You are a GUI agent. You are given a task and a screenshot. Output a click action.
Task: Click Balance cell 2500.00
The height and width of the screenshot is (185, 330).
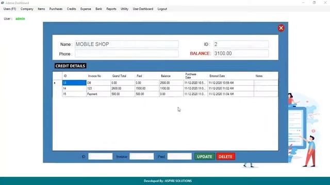(171, 83)
